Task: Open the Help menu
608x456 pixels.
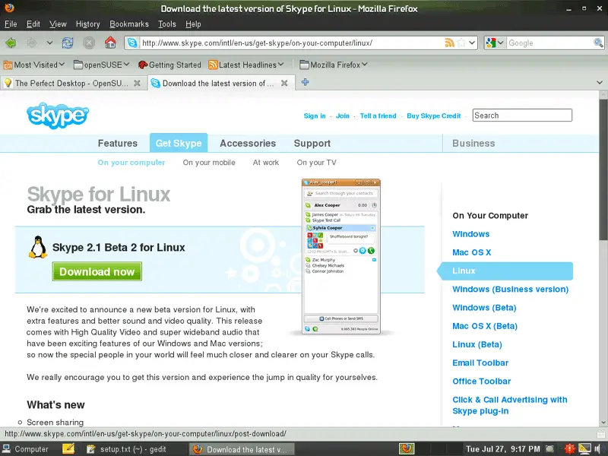Action: point(193,24)
